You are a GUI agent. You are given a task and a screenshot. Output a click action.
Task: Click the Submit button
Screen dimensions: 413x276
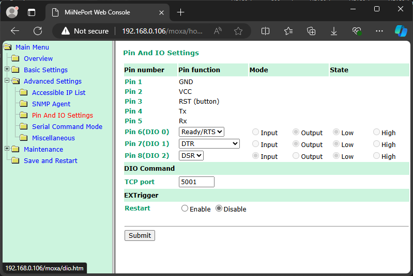coord(140,235)
